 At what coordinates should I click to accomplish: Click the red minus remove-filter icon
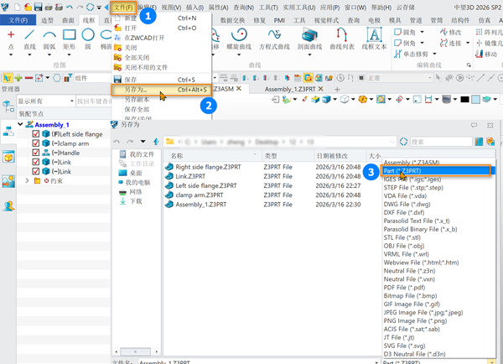29,78
